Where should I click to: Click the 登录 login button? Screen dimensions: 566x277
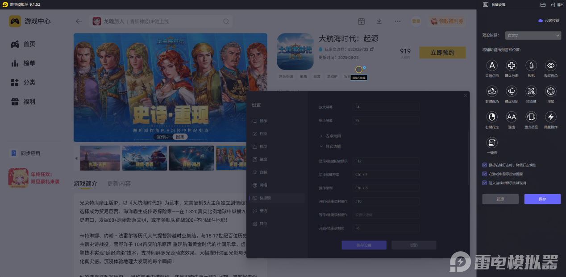coord(416,21)
